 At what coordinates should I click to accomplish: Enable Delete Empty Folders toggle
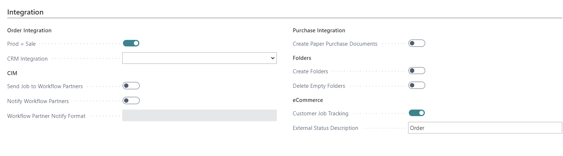tap(416, 86)
